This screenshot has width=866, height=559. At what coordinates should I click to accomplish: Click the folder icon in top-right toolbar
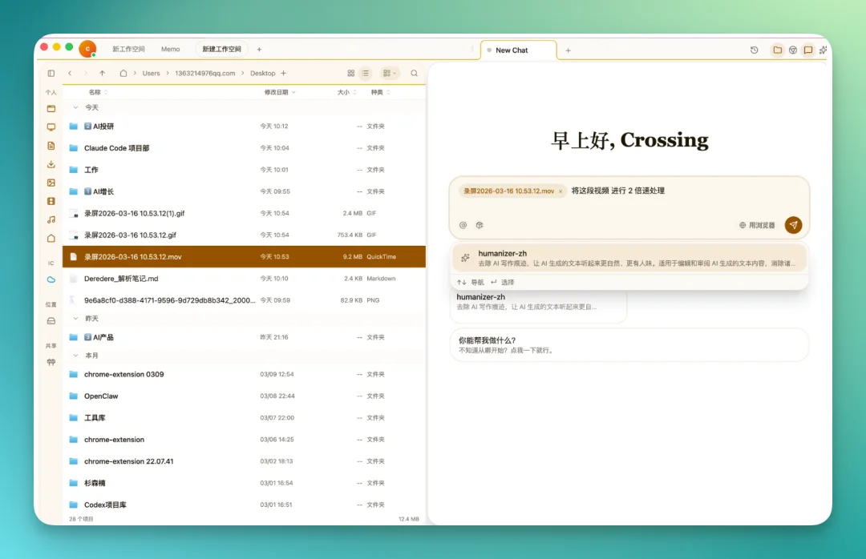777,49
